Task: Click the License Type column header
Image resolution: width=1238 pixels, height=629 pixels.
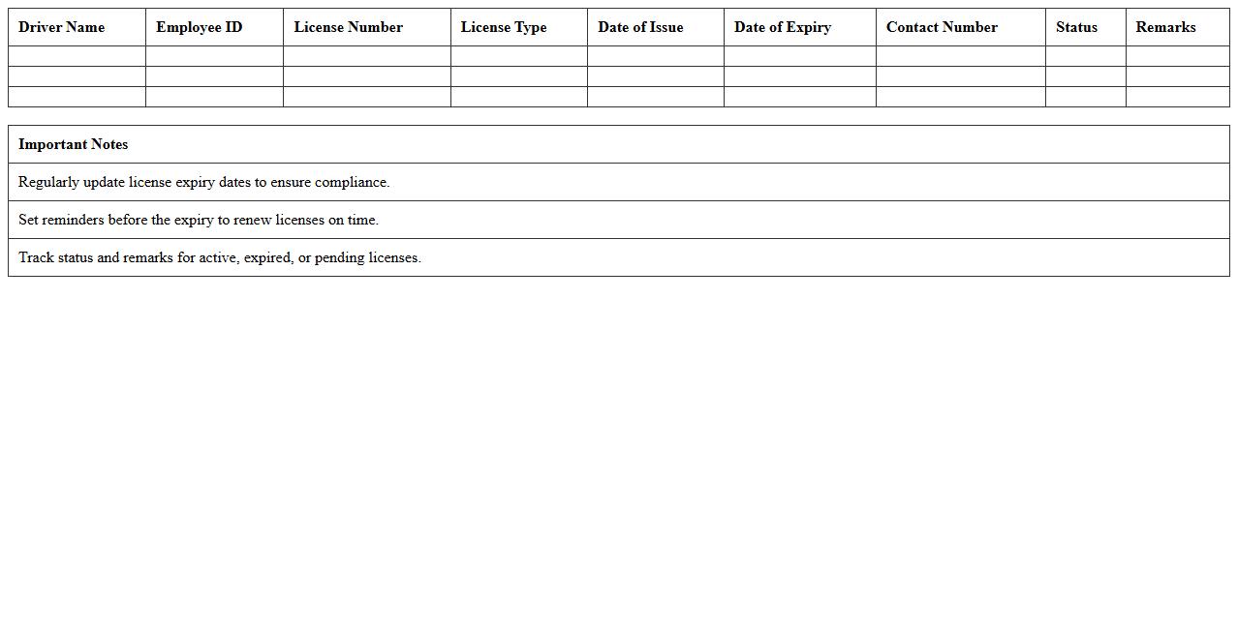Action: (504, 27)
